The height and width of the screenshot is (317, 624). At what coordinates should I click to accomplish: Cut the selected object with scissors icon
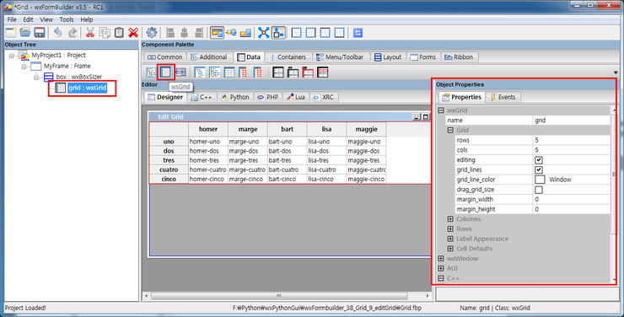[90, 33]
